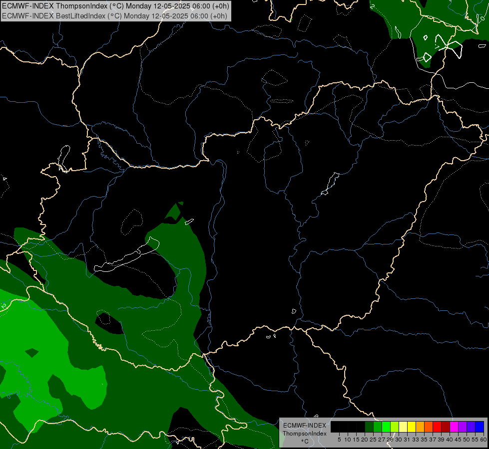This screenshot has height=449, width=489.
Task: Select the pale yellow 30-31 legend swatch
Action: tap(403, 427)
